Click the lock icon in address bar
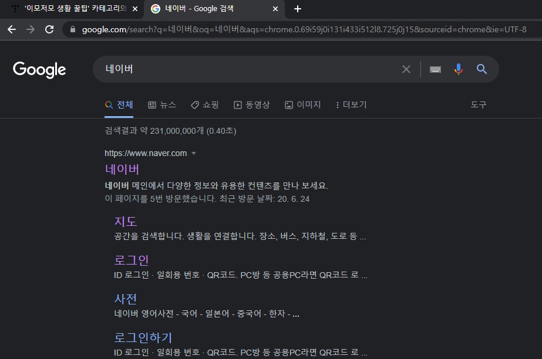This screenshot has height=359, width=542. coord(73,29)
